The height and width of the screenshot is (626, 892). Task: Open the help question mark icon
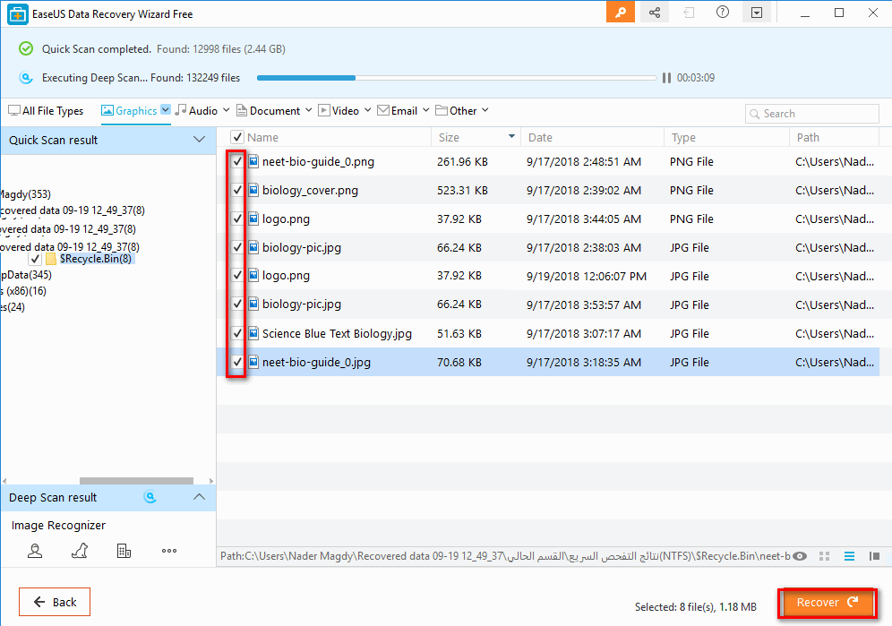pos(723,12)
